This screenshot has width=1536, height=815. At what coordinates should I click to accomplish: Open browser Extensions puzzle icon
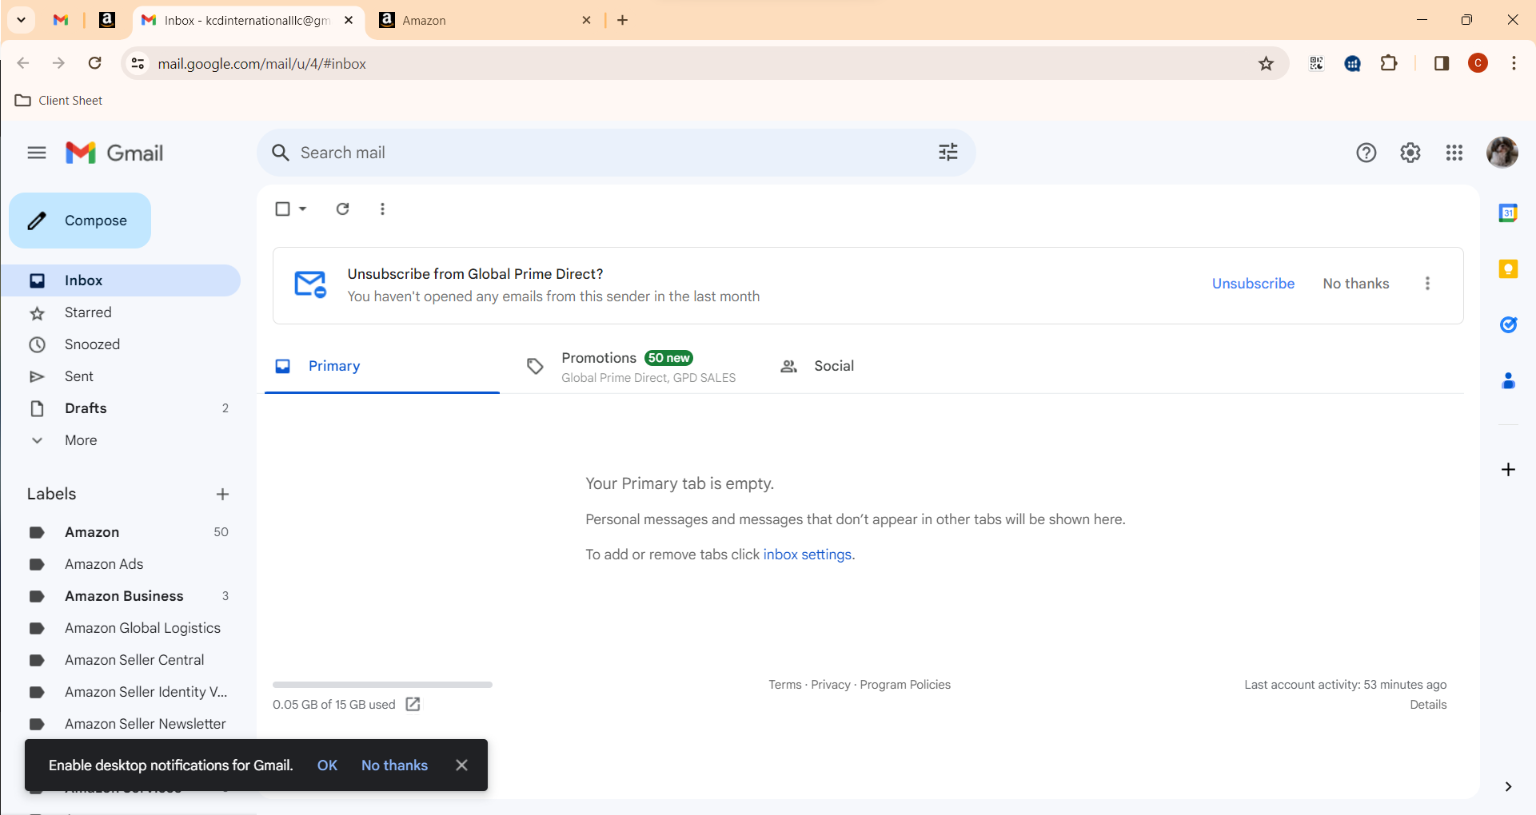click(x=1389, y=63)
